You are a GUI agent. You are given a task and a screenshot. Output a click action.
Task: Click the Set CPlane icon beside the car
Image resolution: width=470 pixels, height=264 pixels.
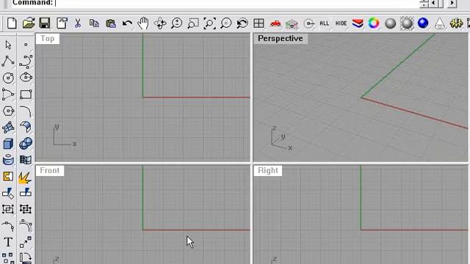tap(292, 23)
